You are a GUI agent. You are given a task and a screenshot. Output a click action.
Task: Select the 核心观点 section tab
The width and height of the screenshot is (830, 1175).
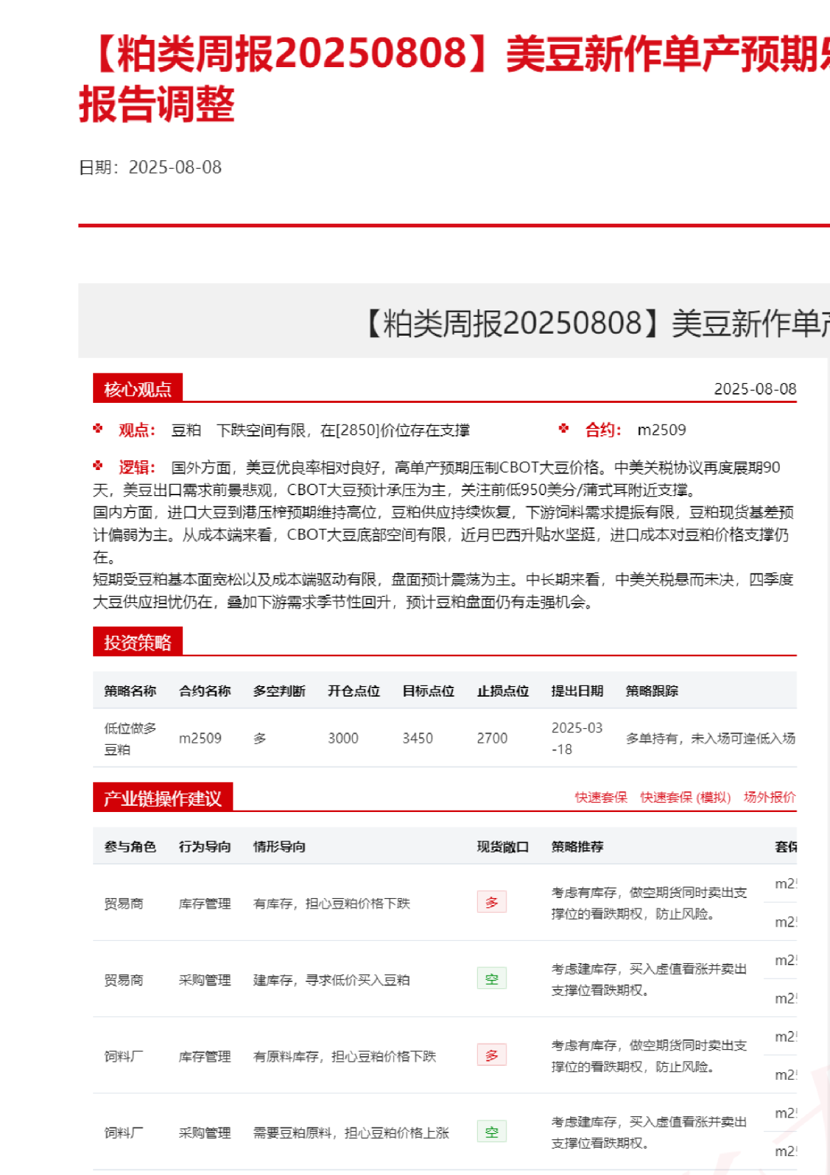(x=138, y=389)
